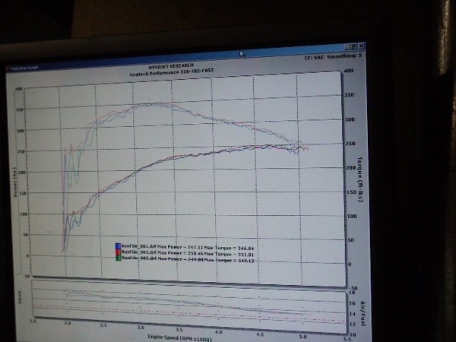The height and width of the screenshot is (342, 456).
Task: Click the Power (hp) axis label
Action: coord(15,182)
